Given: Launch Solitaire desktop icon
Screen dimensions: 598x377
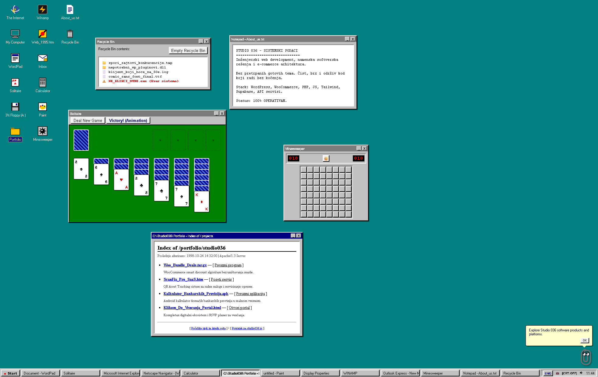Looking at the screenshot, I should [x=15, y=85].
